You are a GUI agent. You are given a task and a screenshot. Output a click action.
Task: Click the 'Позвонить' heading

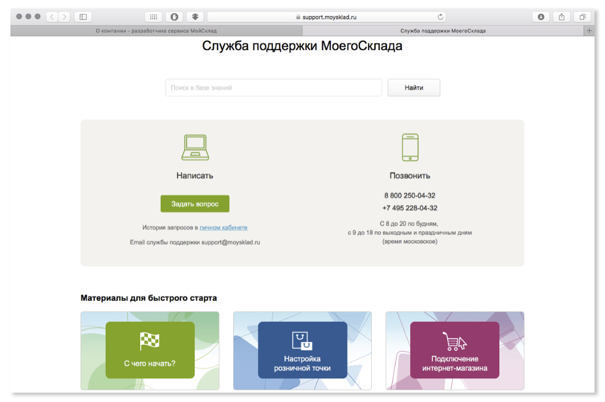tap(410, 175)
